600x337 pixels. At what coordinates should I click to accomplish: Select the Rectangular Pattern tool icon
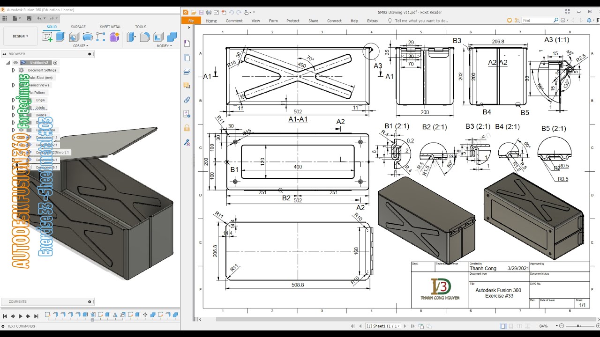pos(101,37)
